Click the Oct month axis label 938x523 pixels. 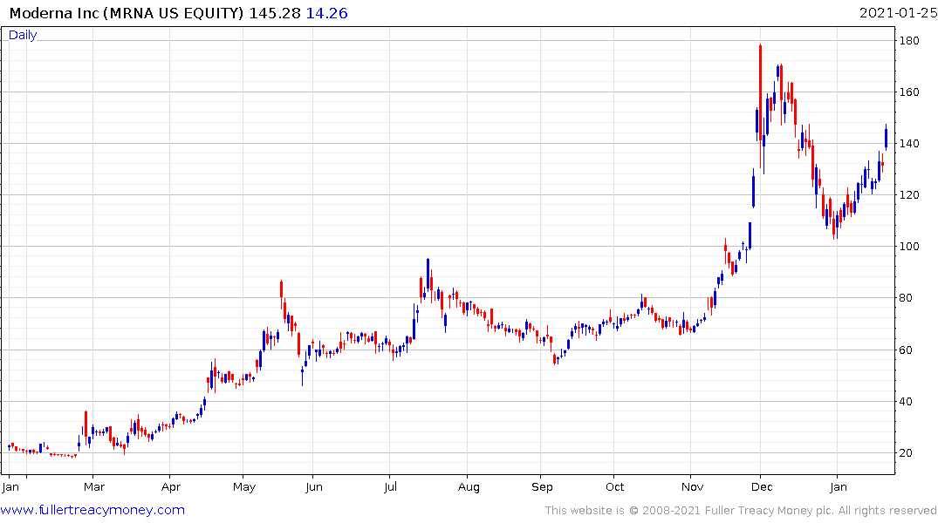614,486
